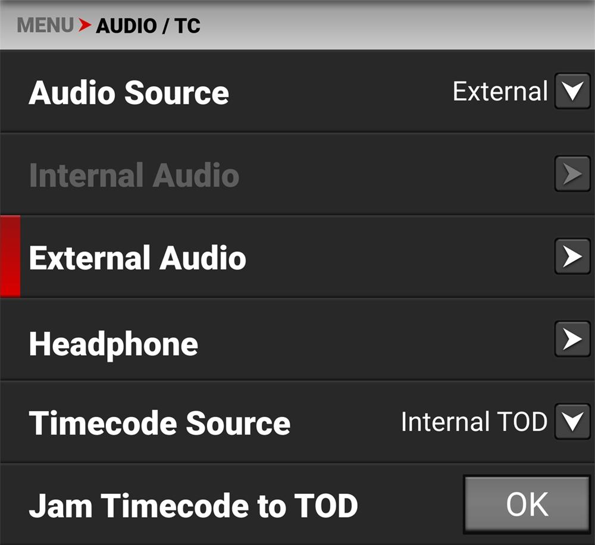Select the Headphone menu row

click(x=114, y=344)
